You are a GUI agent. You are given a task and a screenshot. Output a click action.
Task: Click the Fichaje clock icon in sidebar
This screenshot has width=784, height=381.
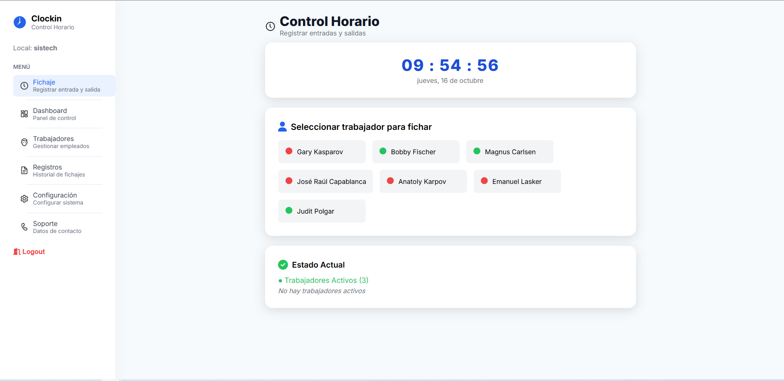pyautogui.click(x=24, y=86)
